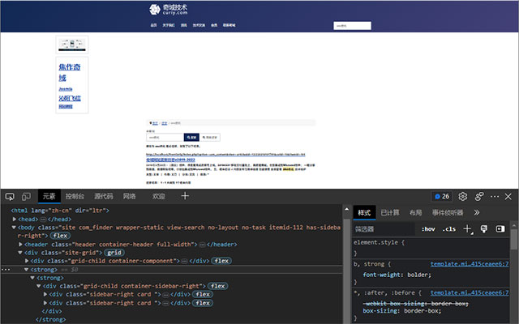Toggle the .cls class editor button
Screen dimensions: 519x324
(448, 229)
